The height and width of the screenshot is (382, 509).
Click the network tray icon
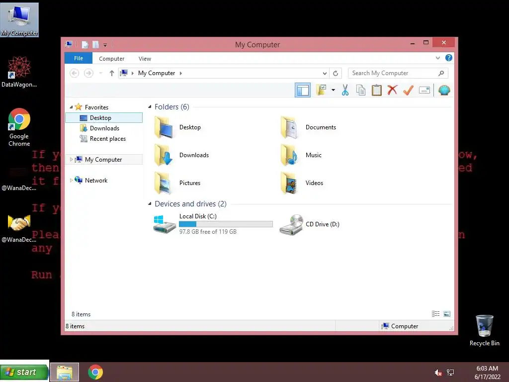[450, 373]
